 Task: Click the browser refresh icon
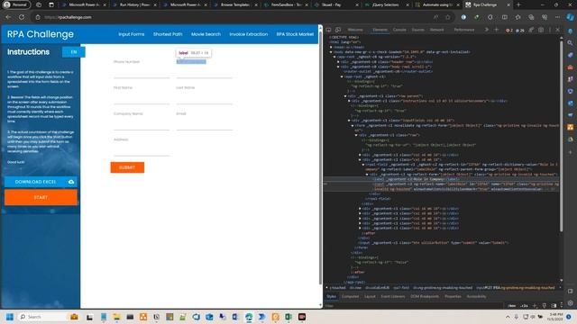click(x=22, y=17)
